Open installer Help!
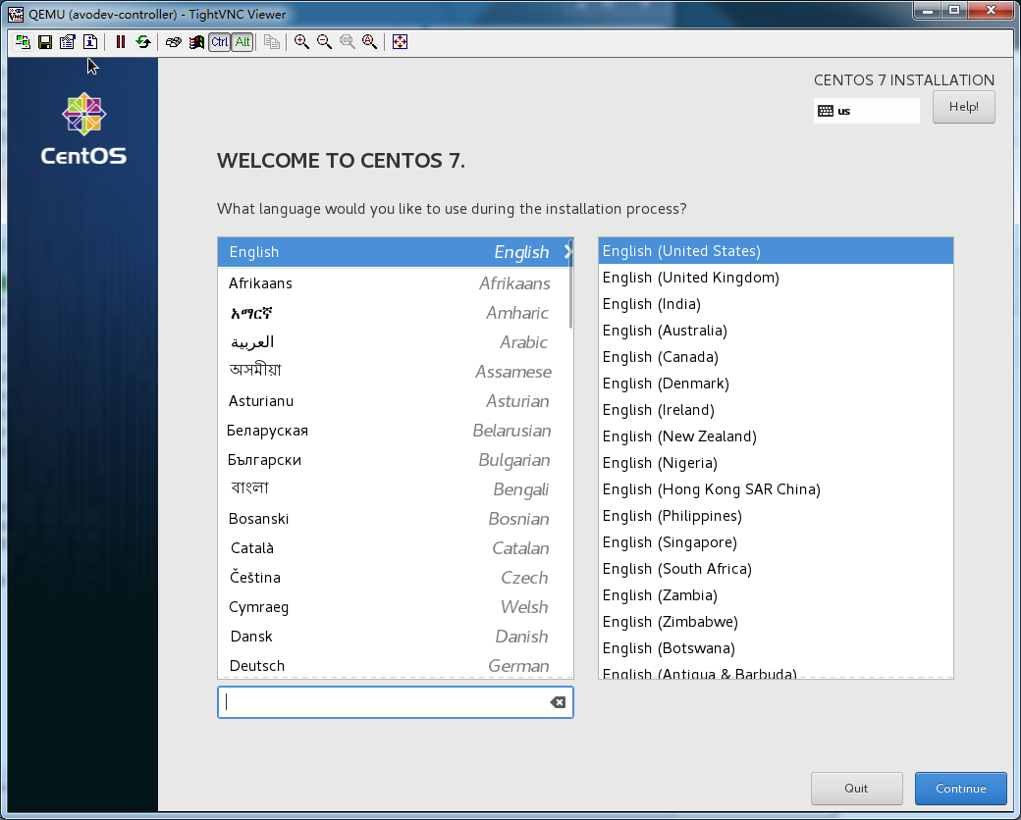 (x=963, y=107)
